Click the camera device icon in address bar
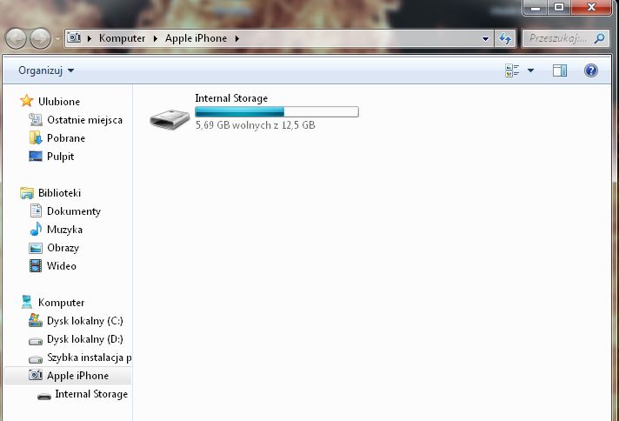The height and width of the screenshot is (421, 619). (x=74, y=38)
